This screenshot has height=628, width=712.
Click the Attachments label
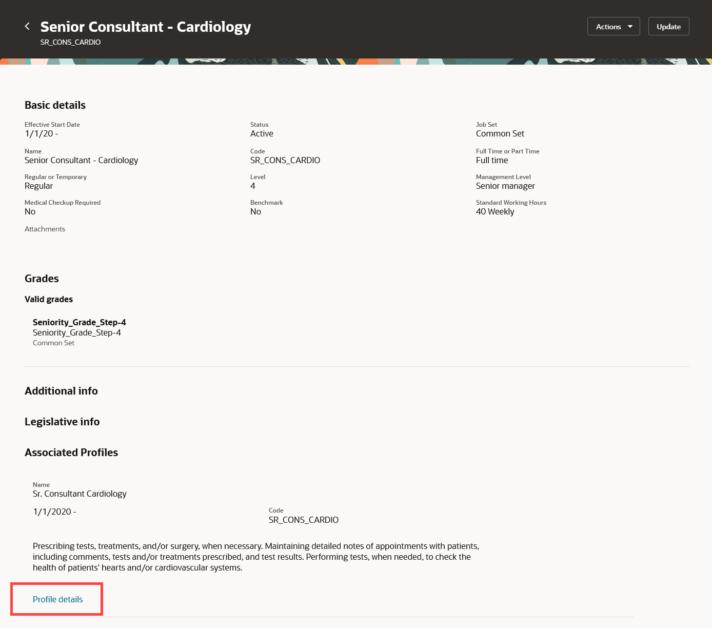click(45, 229)
